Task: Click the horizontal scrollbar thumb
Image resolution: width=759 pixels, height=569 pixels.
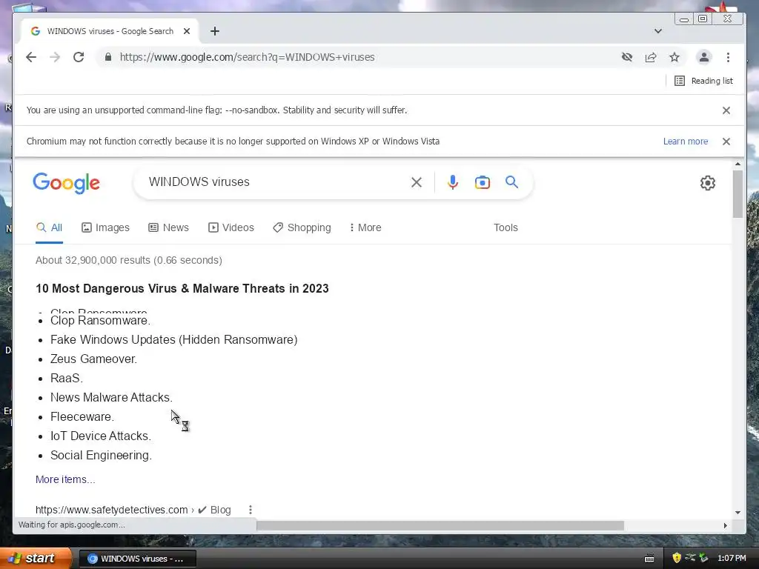Action: (440, 525)
